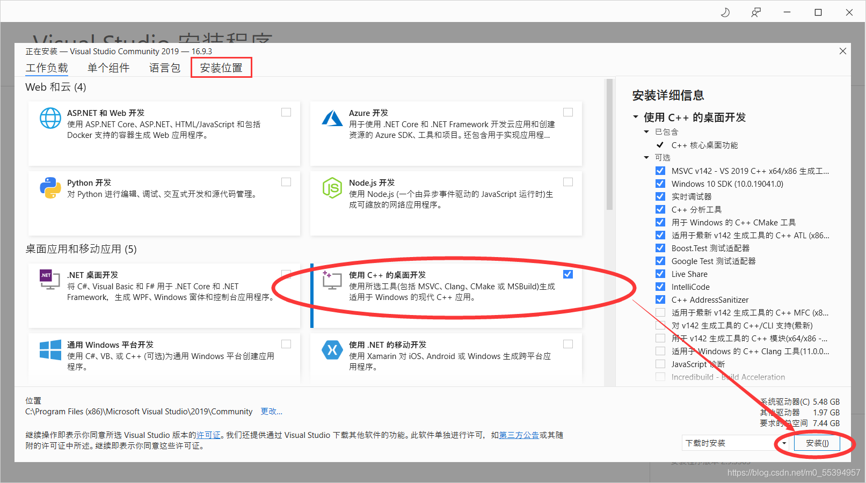The image size is (866, 483).
Task: Enable the Node.js development workload checkbox
Action: pos(568,182)
